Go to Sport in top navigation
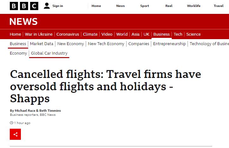 point(145,6)
